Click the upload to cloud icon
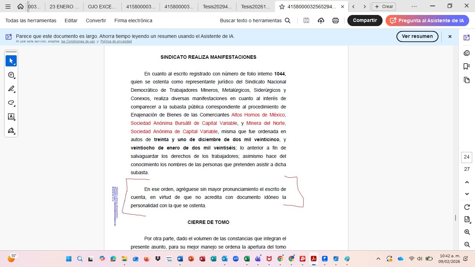Viewport: 475px width, 267px height. [x=321, y=21]
